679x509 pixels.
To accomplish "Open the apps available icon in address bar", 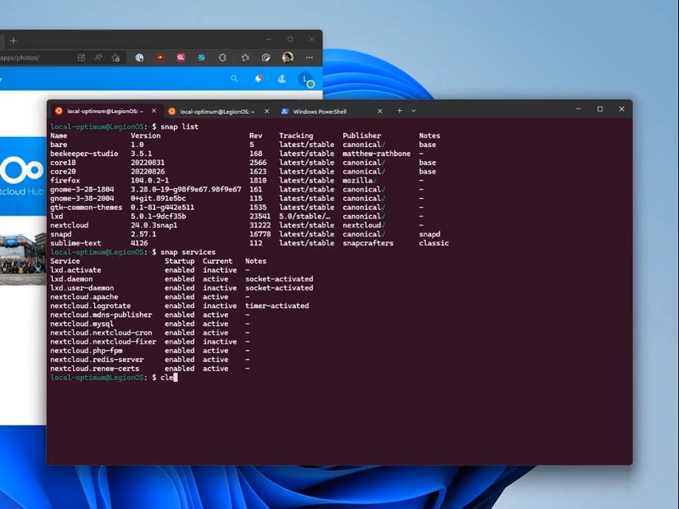I will (x=81, y=57).
